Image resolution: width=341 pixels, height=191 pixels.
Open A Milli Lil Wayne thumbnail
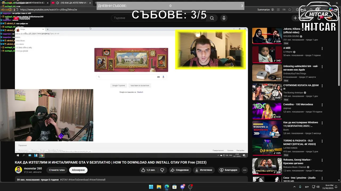click(267, 55)
